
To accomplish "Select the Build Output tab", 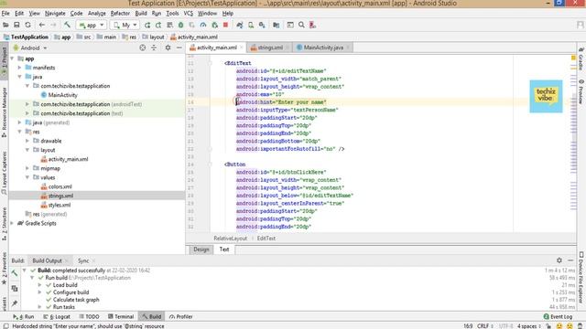I will tap(47, 260).
